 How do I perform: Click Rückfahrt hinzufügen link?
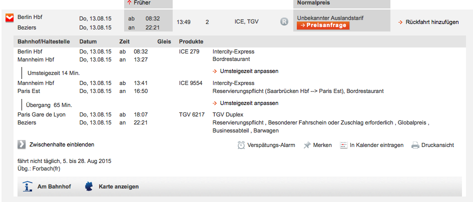pyautogui.click(x=431, y=22)
